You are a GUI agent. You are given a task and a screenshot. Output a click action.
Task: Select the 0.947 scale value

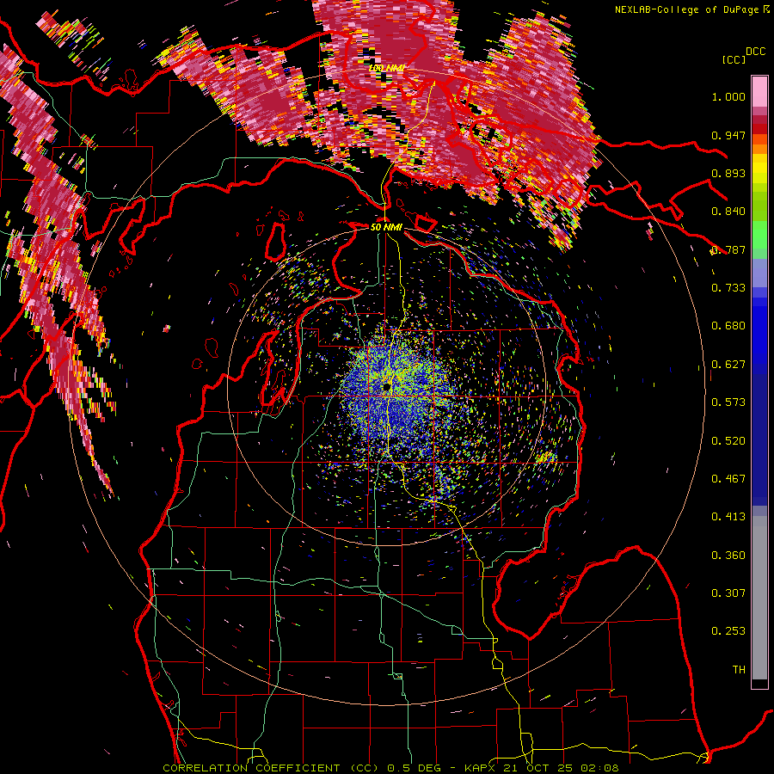[728, 135]
